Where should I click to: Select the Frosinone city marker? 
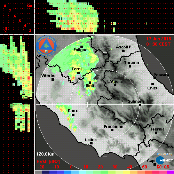click(x=112, y=130)
